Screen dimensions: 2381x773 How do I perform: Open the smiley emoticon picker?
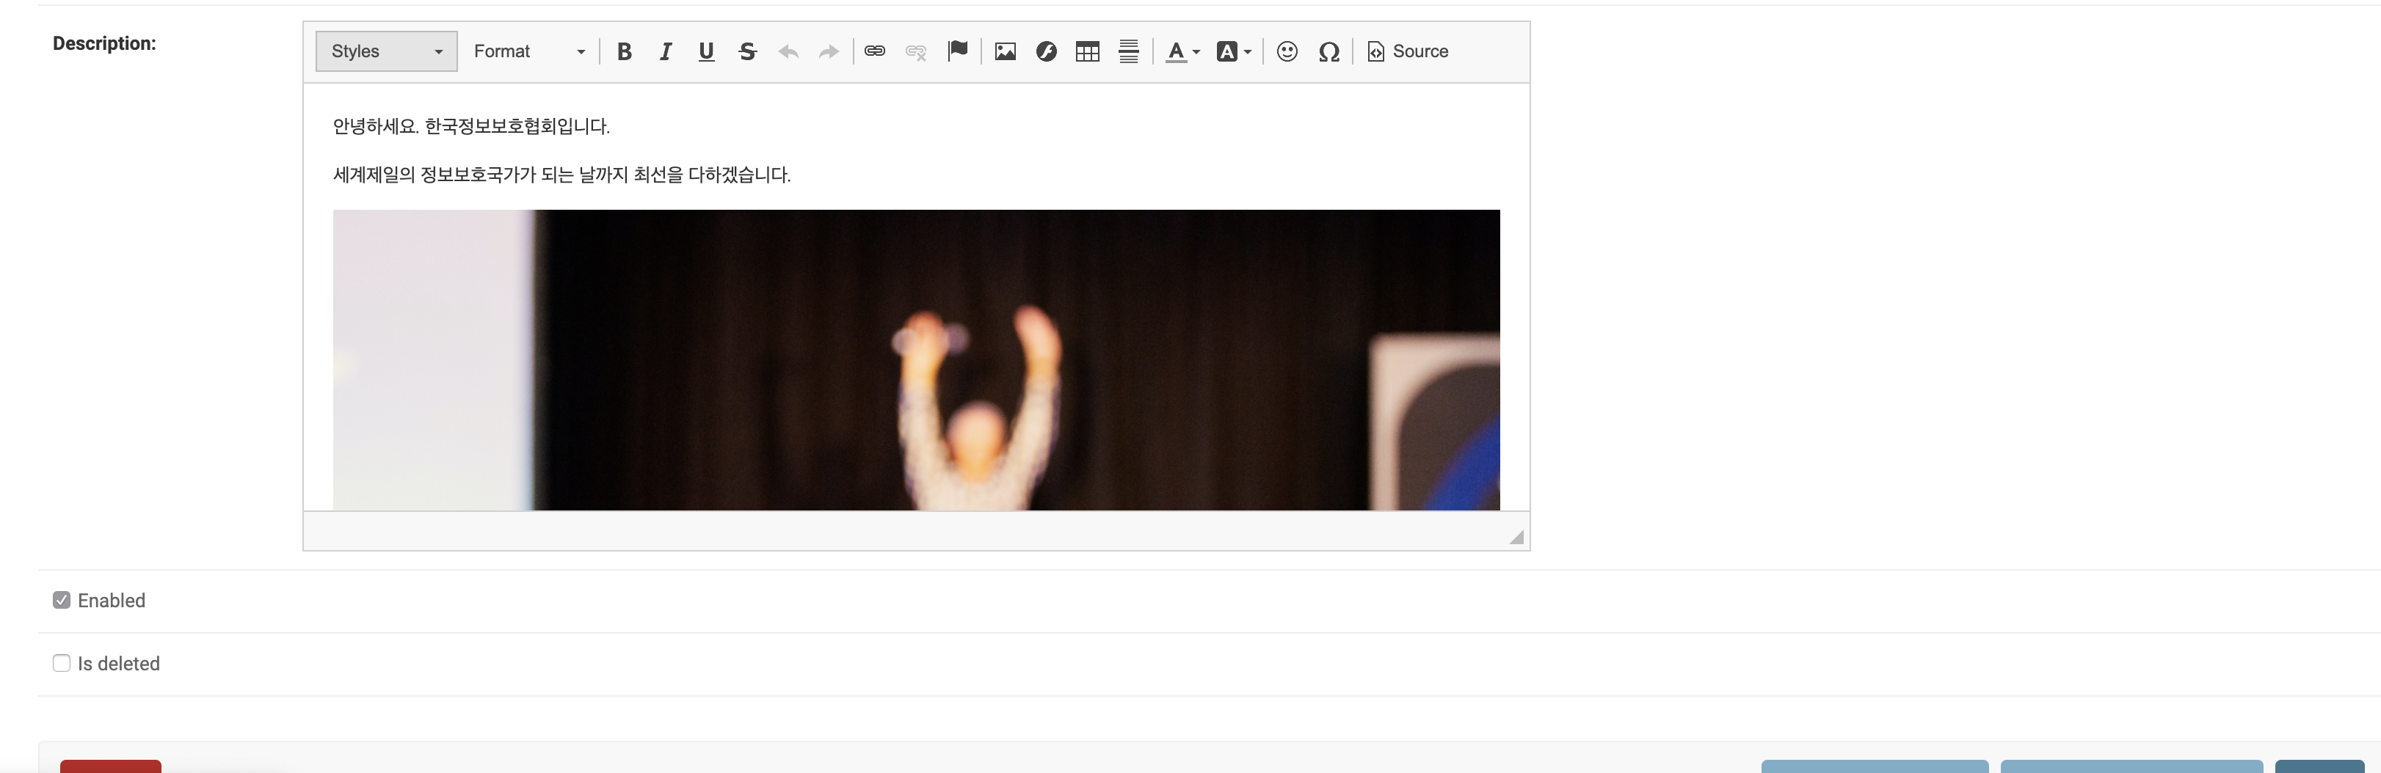point(1287,52)
